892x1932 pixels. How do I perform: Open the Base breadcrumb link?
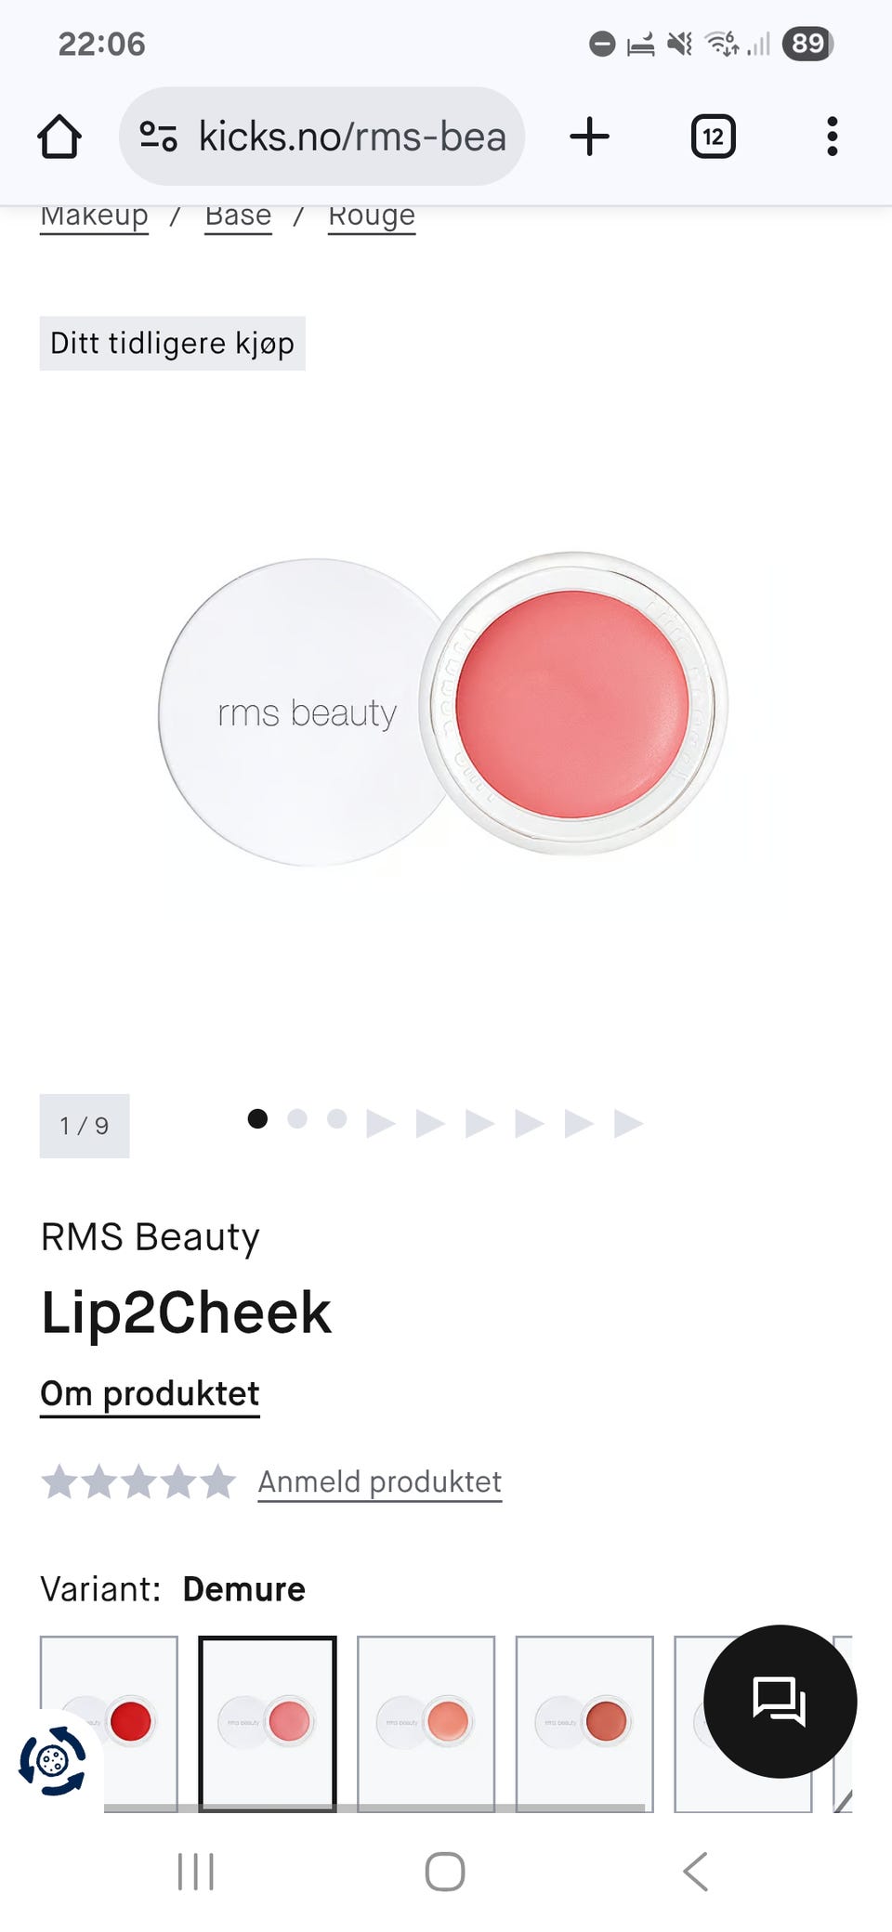tap(238, 217)
